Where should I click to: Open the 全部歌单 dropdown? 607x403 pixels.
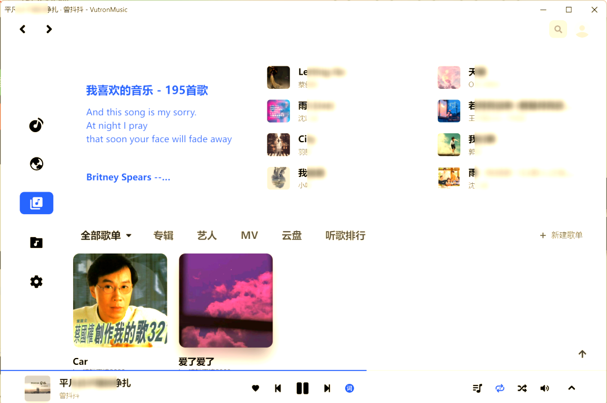click(x=106, y=236)
